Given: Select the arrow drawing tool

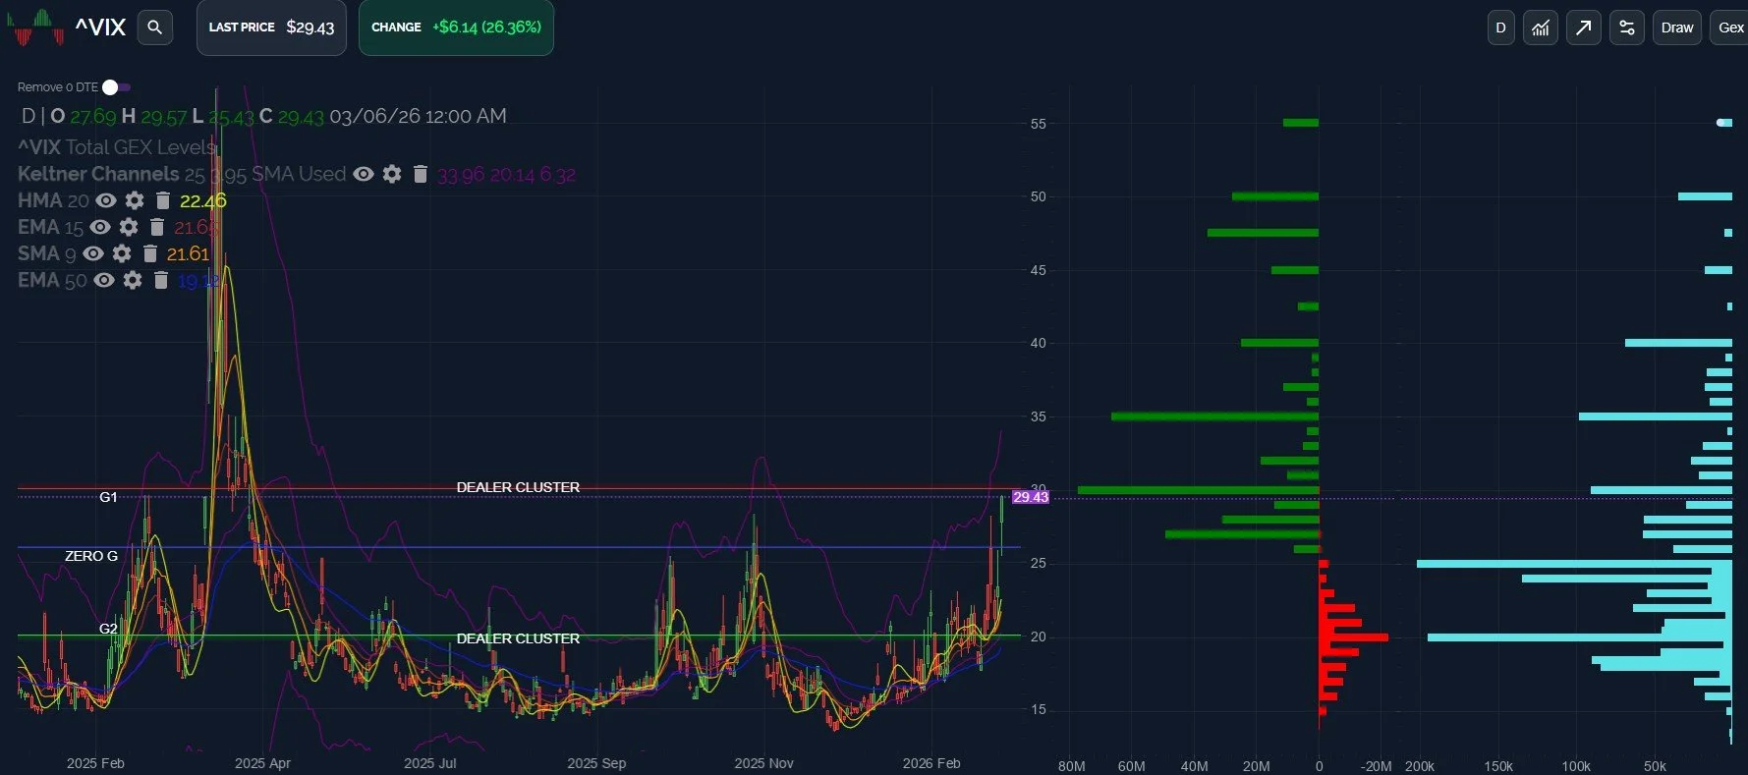Looking at the screenshot, I should pos(1583,28).
